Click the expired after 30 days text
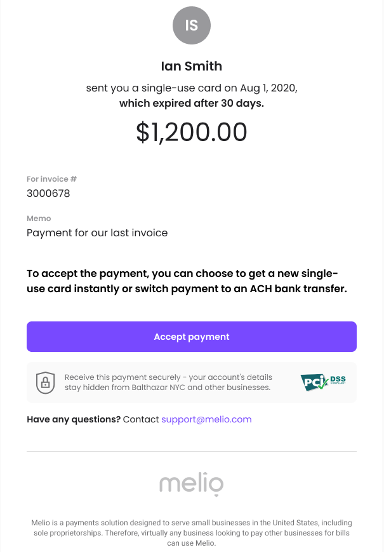384x552 pixels. [x=192, y=103]
